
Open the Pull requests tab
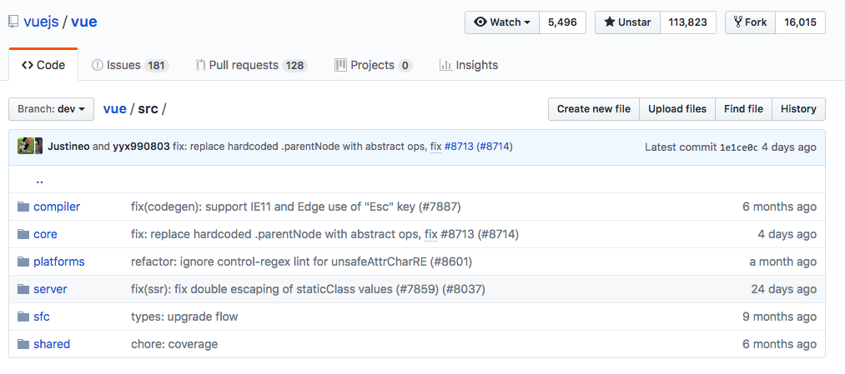250,65
